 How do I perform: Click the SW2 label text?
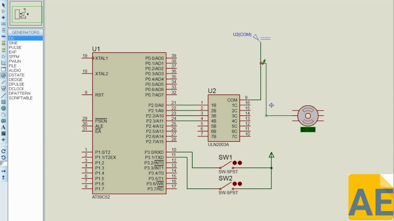coord(225,178)
